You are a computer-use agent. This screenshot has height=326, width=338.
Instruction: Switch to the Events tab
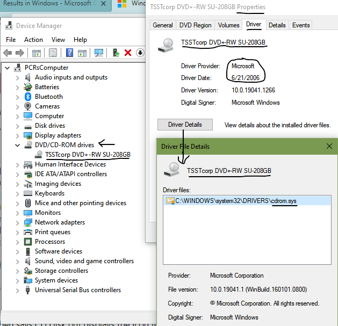301,25
